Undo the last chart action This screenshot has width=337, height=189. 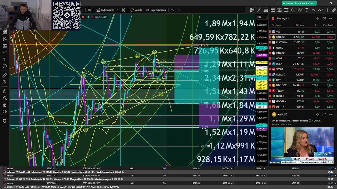click(x=172, y=10)
